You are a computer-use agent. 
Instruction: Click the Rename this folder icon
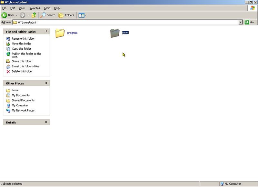pos(8,39)
